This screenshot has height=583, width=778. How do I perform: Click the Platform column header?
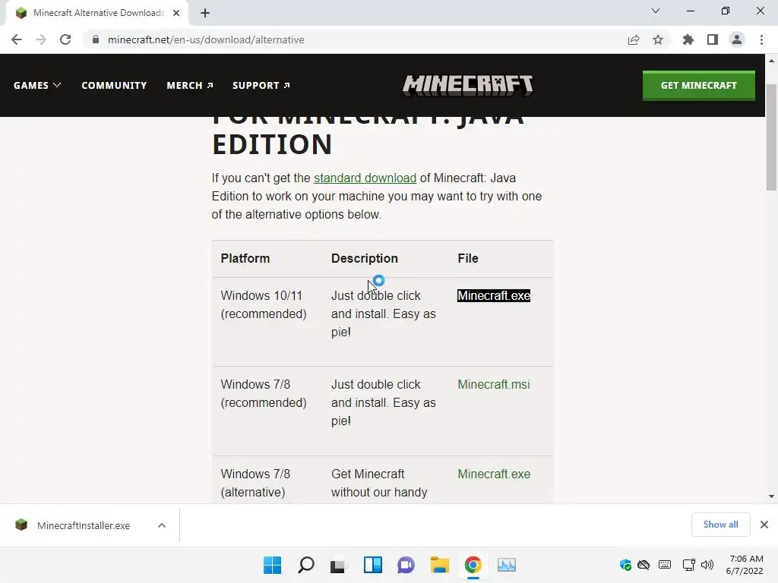pyautogui.click(x=245, y=258)
